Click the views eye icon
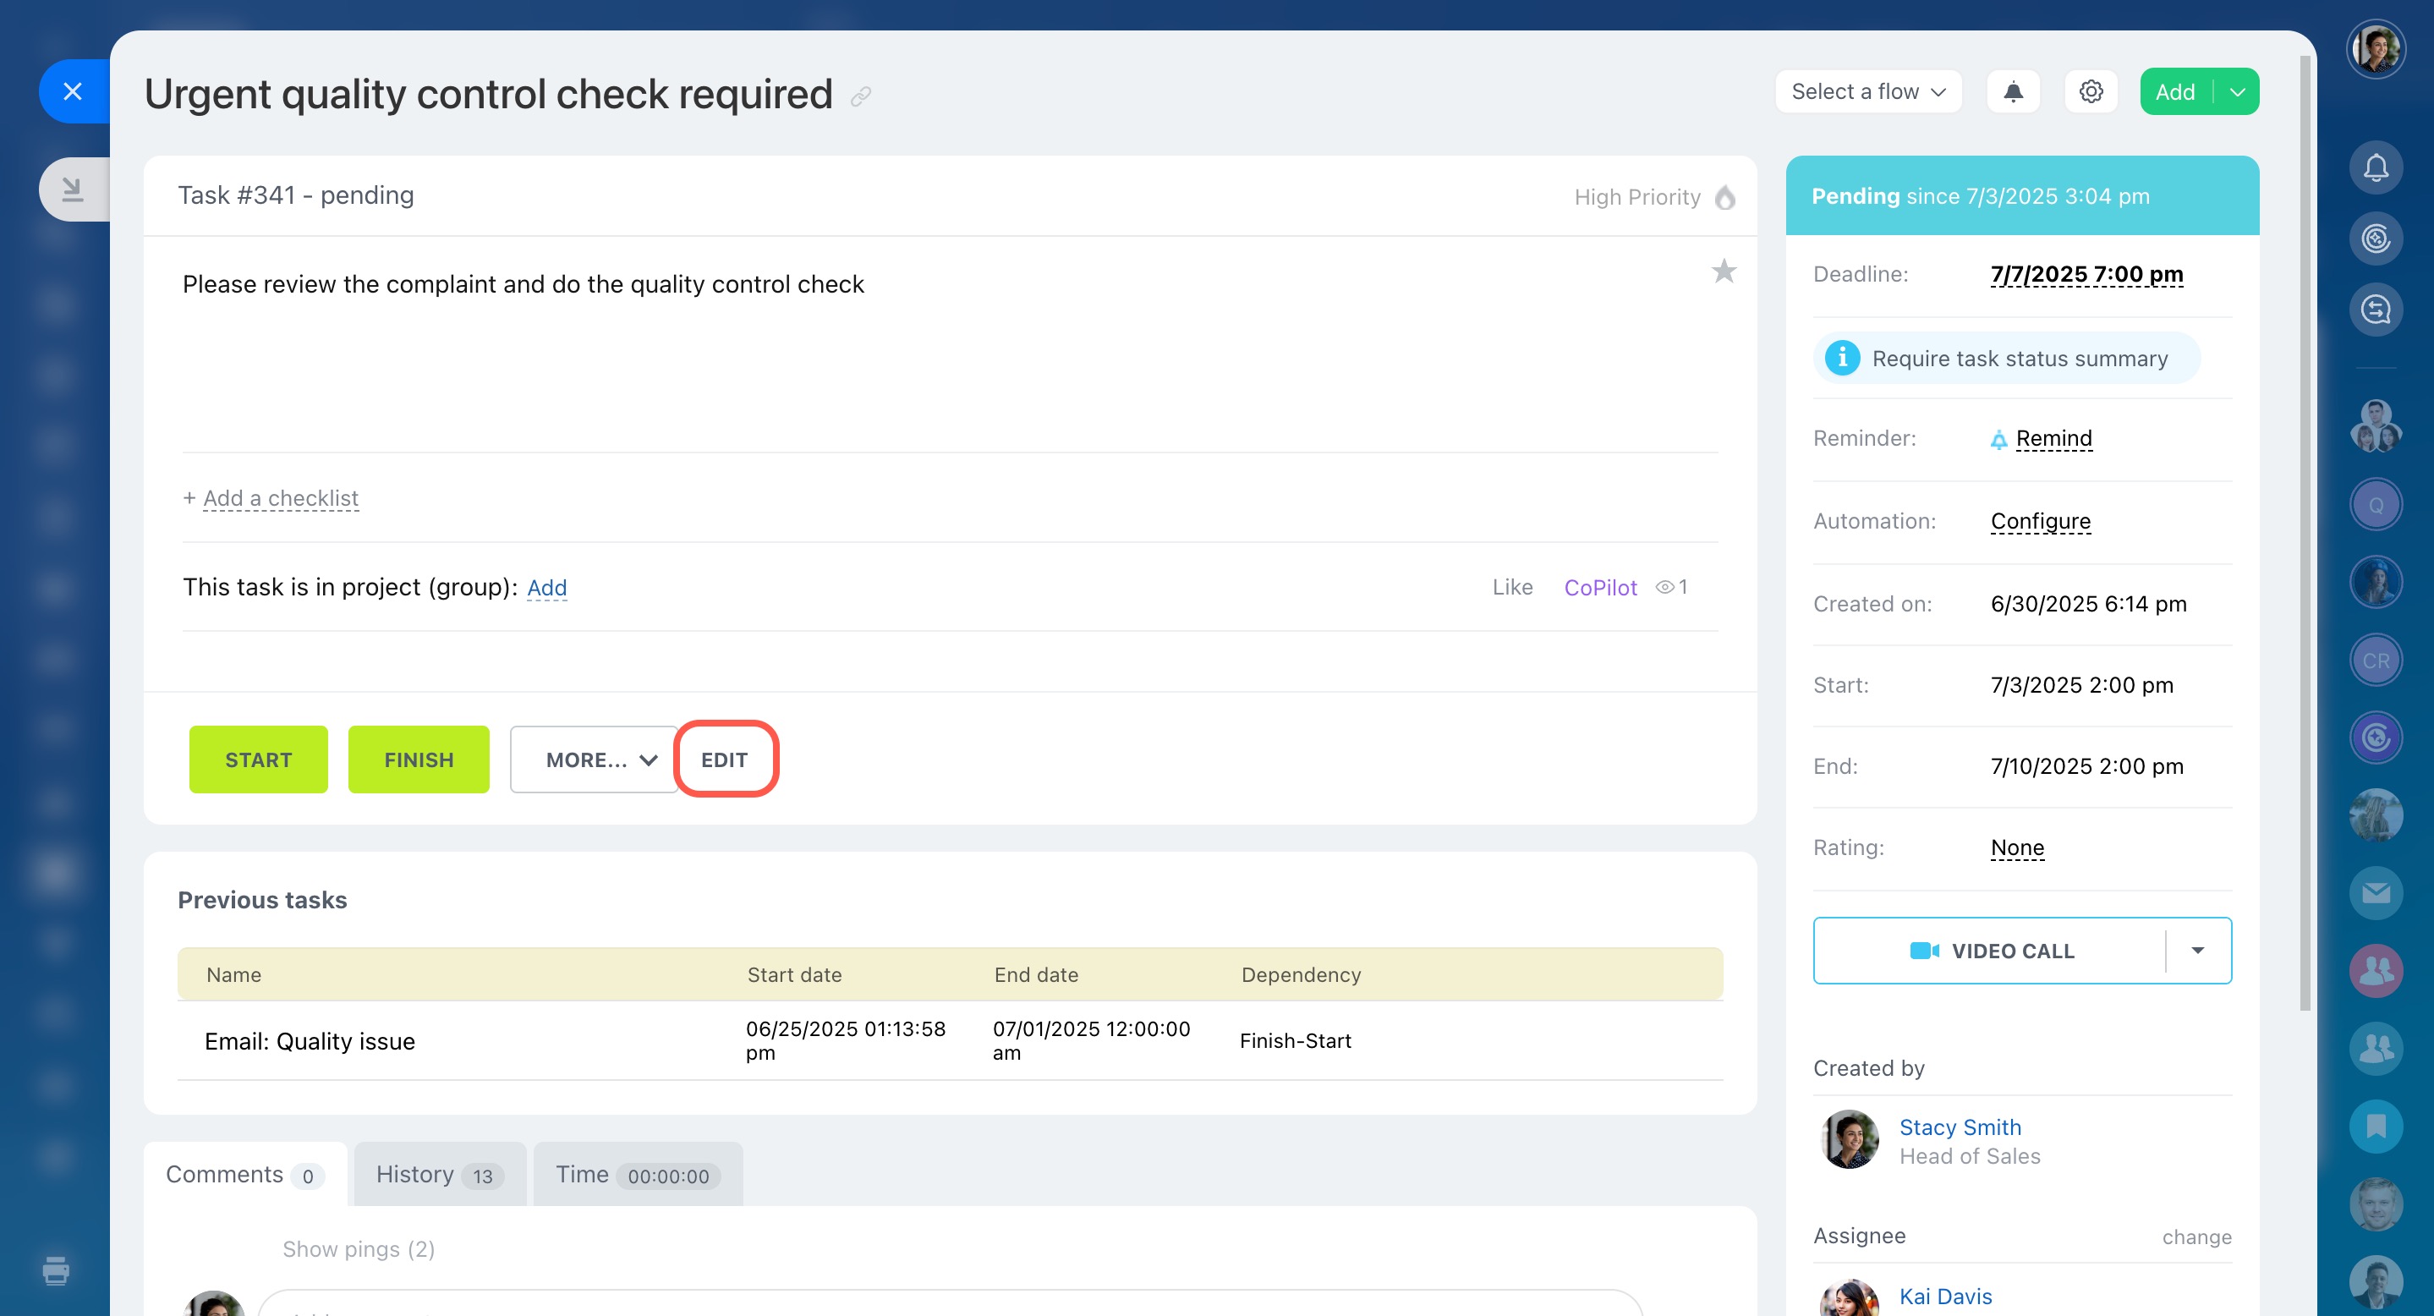The width and height of the screenshot is (2434, 1316). 1665,587
